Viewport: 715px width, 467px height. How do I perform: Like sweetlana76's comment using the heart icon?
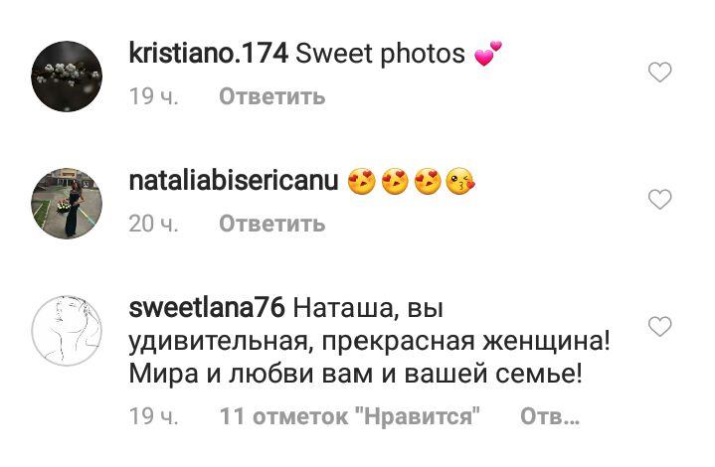click(x=660, y=326)
